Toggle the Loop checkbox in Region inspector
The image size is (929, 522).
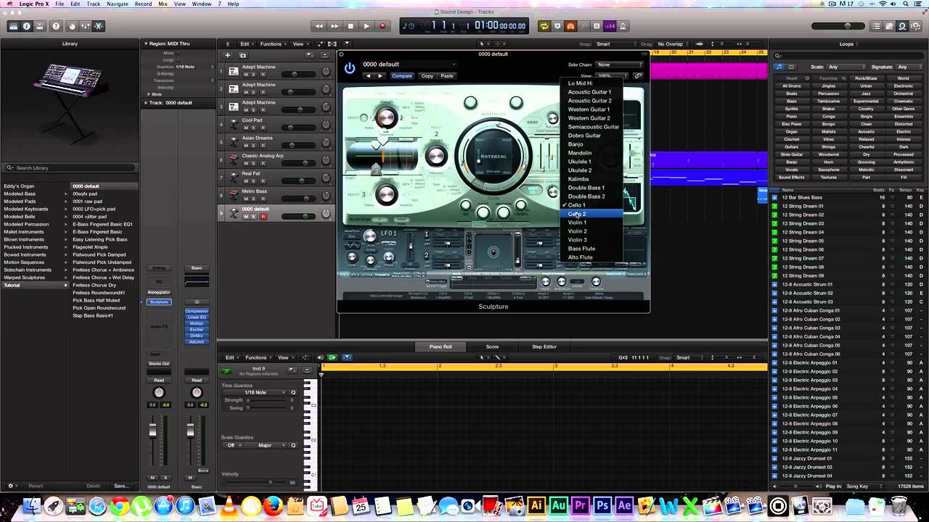pyautogui.click(x=178, y=59)
